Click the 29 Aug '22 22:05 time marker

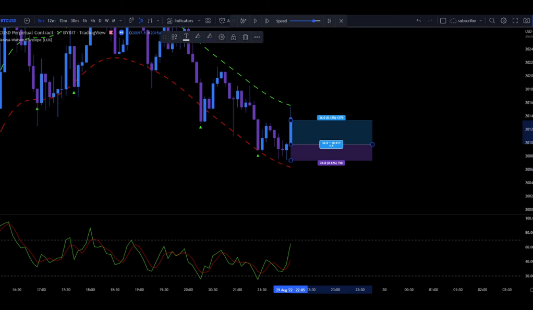[290, 290]
